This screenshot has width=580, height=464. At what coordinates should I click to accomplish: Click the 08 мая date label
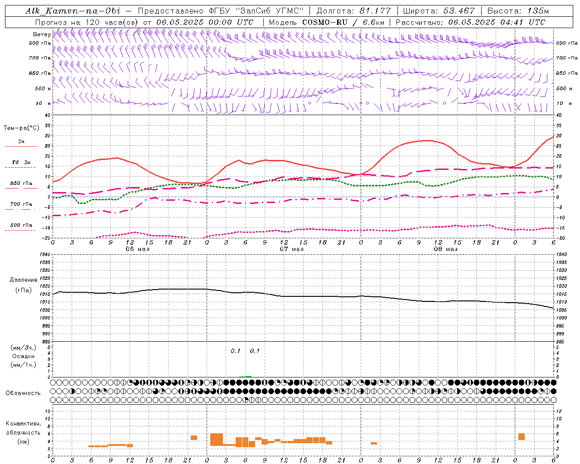[445, 249]
